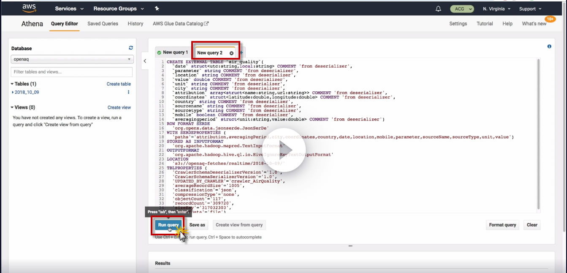Screen dimensions: 567x273
Task: Click the Results heading
Action: pos(163,263)
